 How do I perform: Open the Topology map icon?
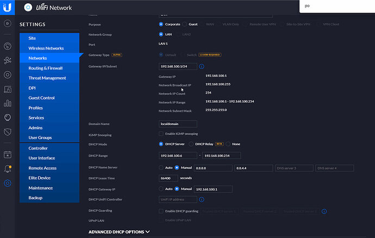[8, 60]
